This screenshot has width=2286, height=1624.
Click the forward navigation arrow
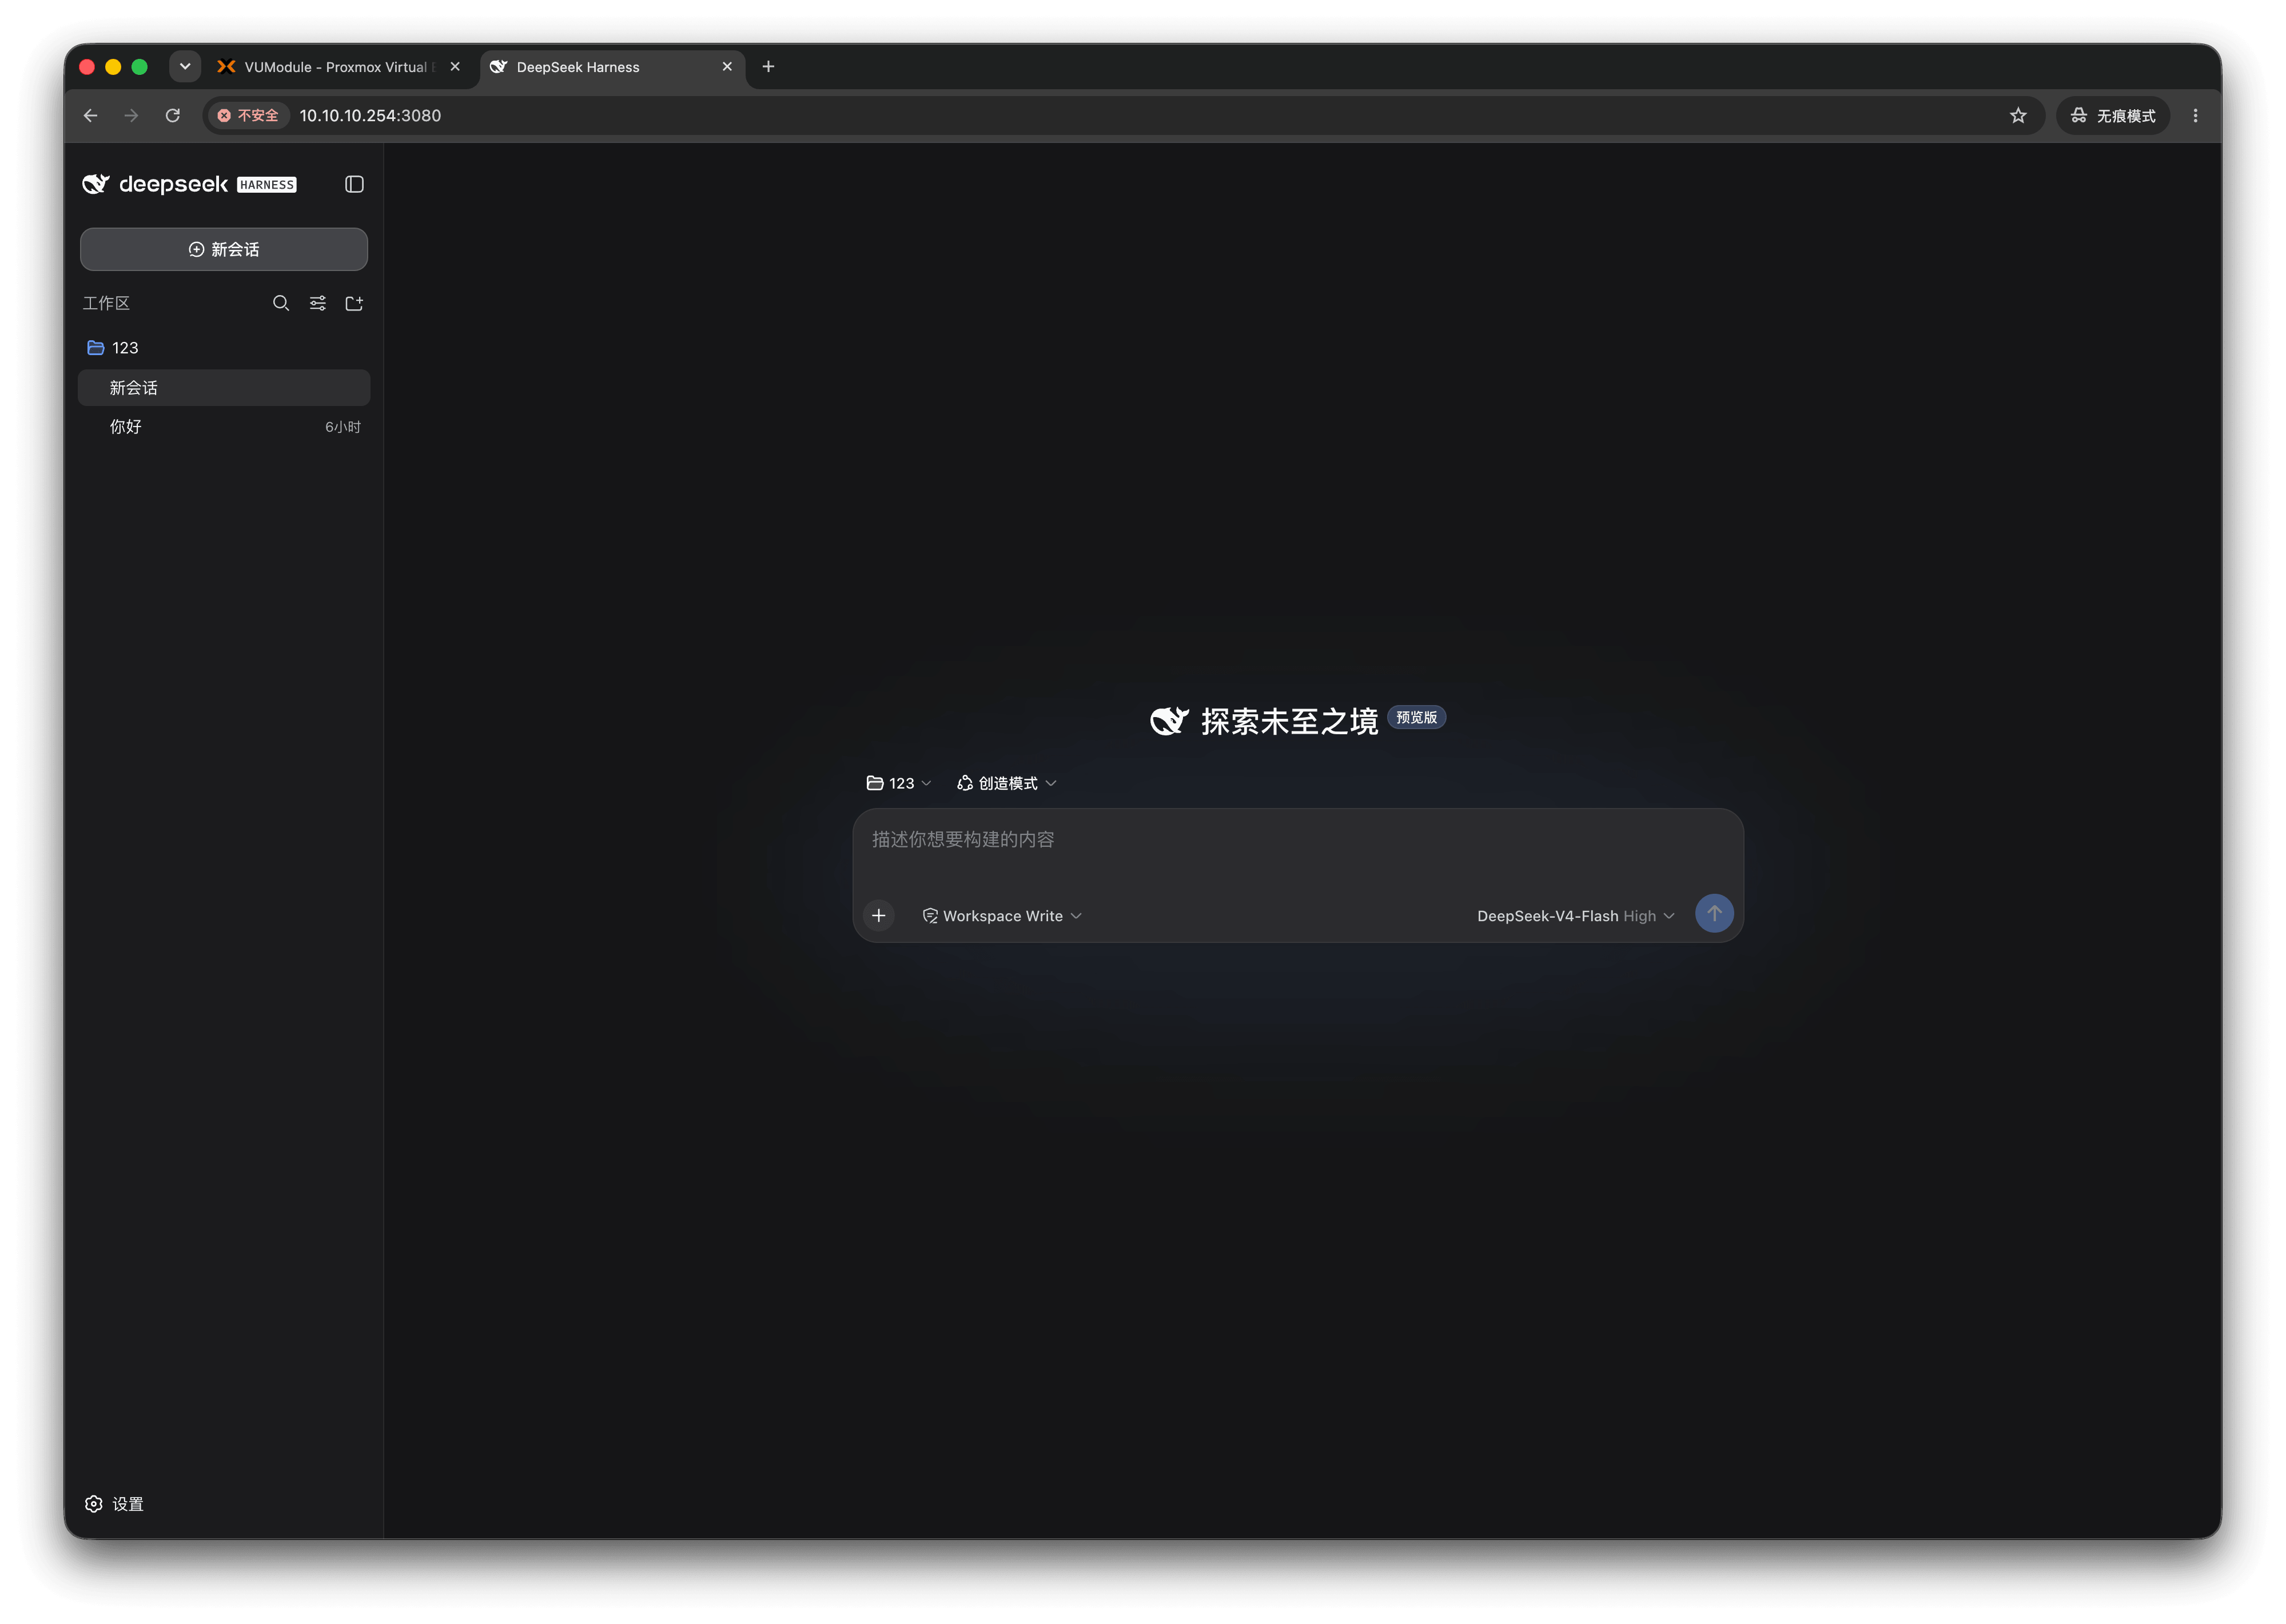[131, 116]
